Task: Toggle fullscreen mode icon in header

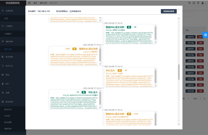Action: click(193, 3)
